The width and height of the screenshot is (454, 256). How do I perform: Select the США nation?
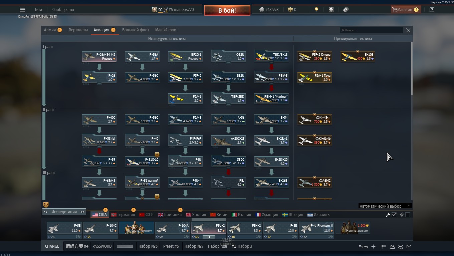pos(99,215)
